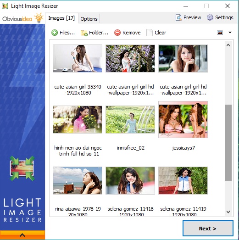Click the green Files add icon
The height and width of the screenshot is (240, 239).
[x=55, y=33]
